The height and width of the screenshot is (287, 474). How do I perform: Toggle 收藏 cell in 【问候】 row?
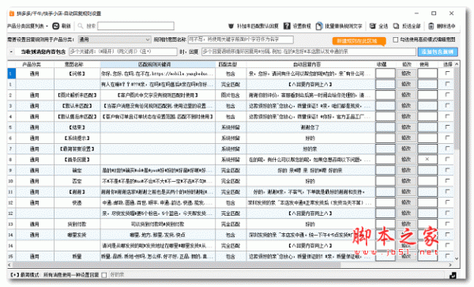click(x=386, y=74)
